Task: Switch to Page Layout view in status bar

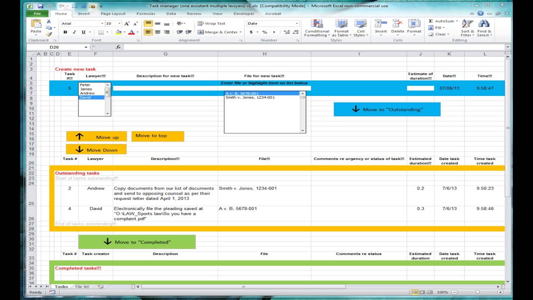Action: (x=423, y=292)
